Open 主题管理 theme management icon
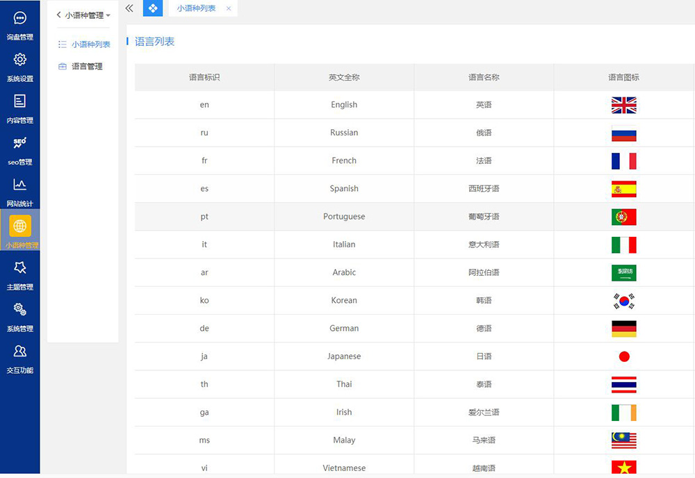The image size is (695, 478). tap(20, 268)
